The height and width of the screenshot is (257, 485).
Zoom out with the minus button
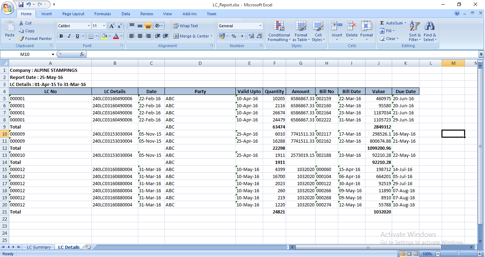point(438,254)
